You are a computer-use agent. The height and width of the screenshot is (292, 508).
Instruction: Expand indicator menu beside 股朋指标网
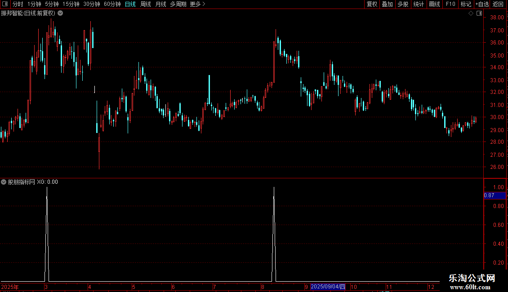pyautogui.click(x=4, y=182)
